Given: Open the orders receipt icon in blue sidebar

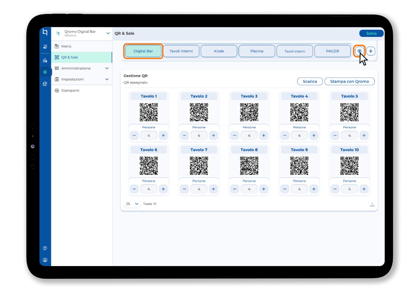Looking at the screenshot, I should (x=45, y=47).
